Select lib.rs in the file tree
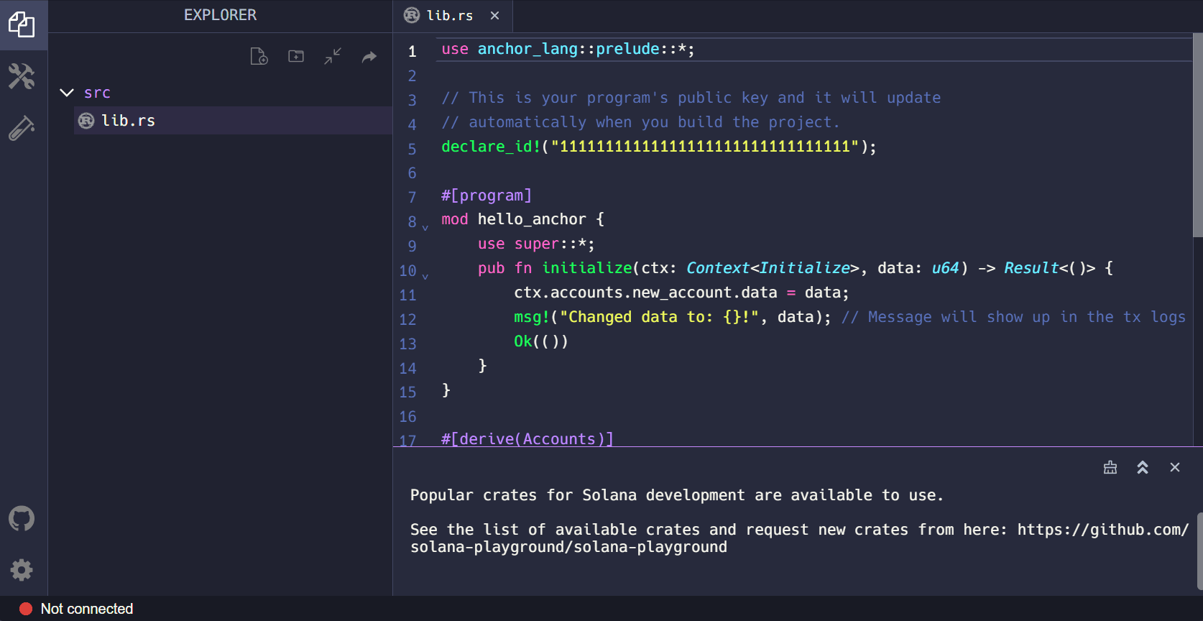The image size is (1203, 621). coord(128,121)
